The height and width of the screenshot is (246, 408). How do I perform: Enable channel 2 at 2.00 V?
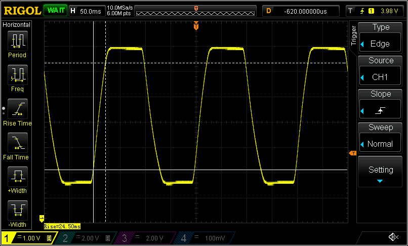point(83,238)
